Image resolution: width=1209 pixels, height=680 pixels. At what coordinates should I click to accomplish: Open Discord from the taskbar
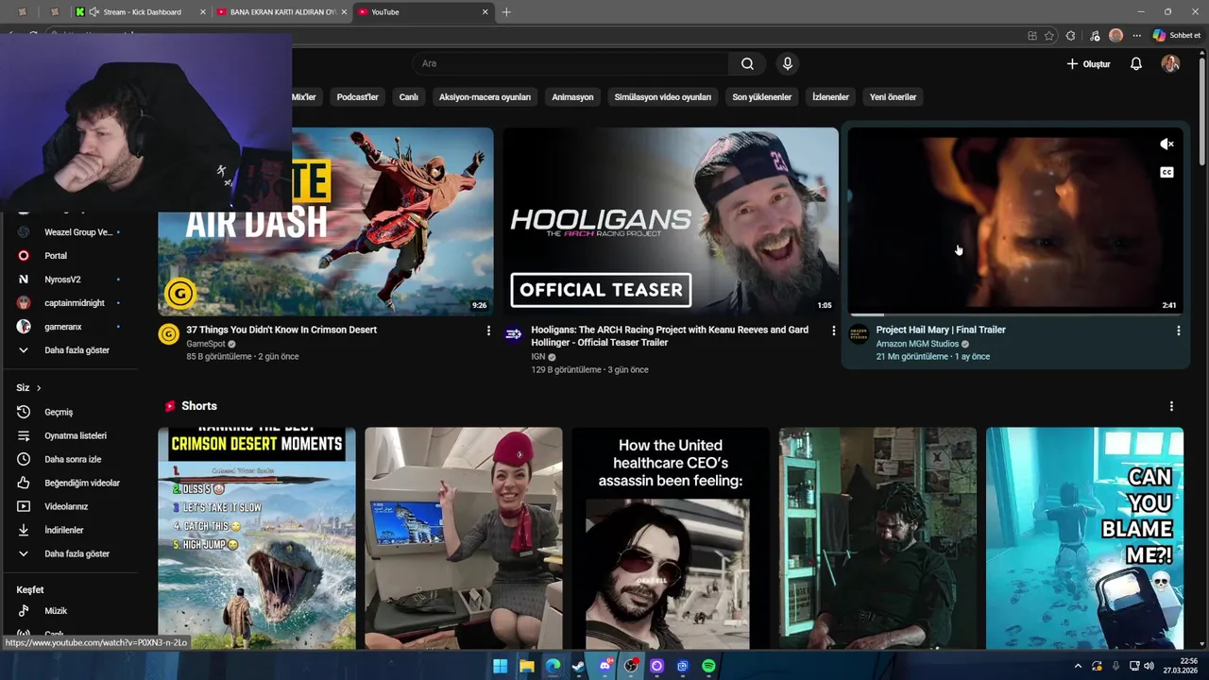coord(604,666)
